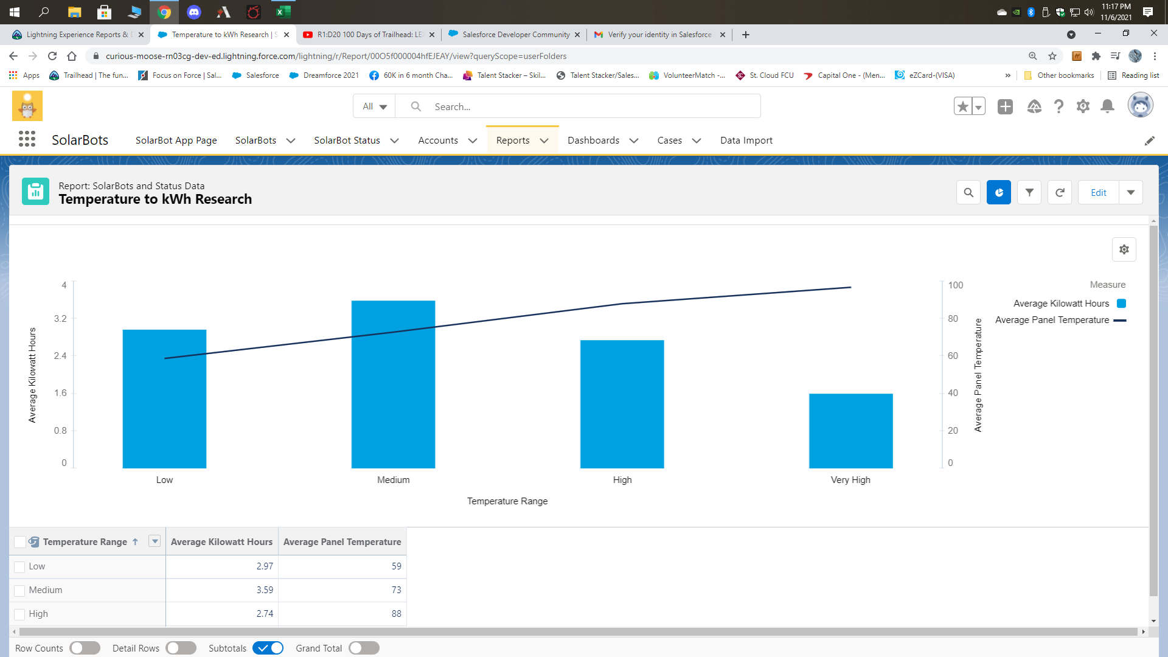Click Average Kilowatt Hours legend swatch
This screenshot has height=657, width=1168.
(1121, 304)
